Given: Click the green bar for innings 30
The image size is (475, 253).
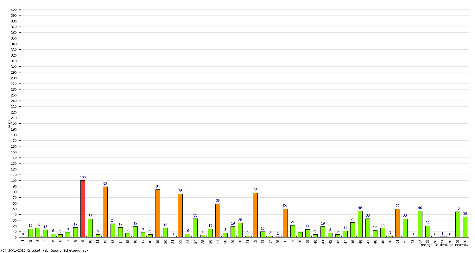Looking at the screenshot, I should (x=240, y=230).
